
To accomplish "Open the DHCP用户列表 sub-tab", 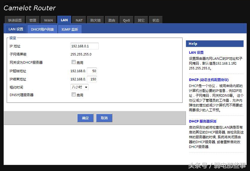I will click(x=42, y=29).
